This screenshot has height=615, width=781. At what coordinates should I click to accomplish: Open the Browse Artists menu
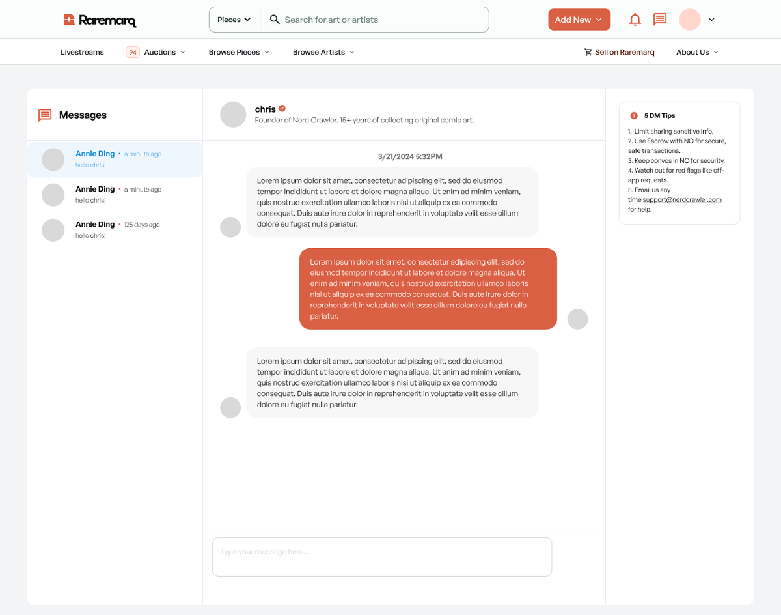click(323, 52)
